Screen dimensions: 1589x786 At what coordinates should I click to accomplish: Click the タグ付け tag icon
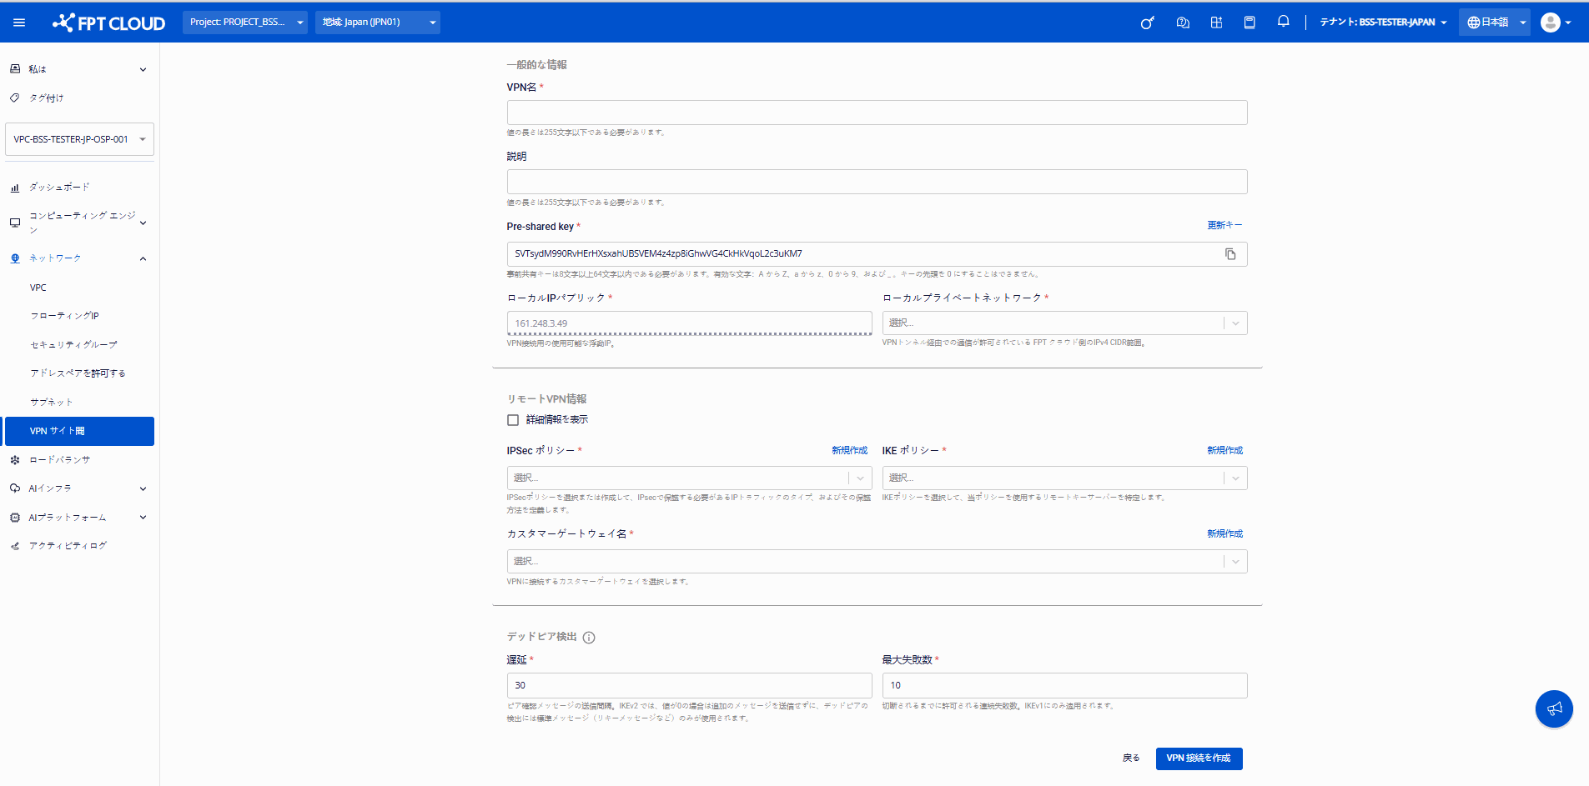pyautogui.click(x=15, y=98)
